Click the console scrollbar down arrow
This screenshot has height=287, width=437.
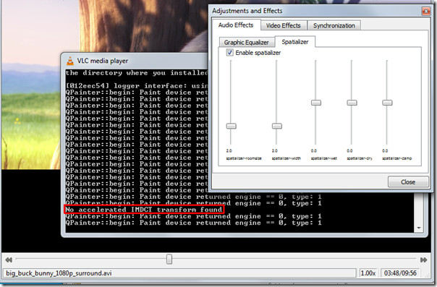[419, 228]
